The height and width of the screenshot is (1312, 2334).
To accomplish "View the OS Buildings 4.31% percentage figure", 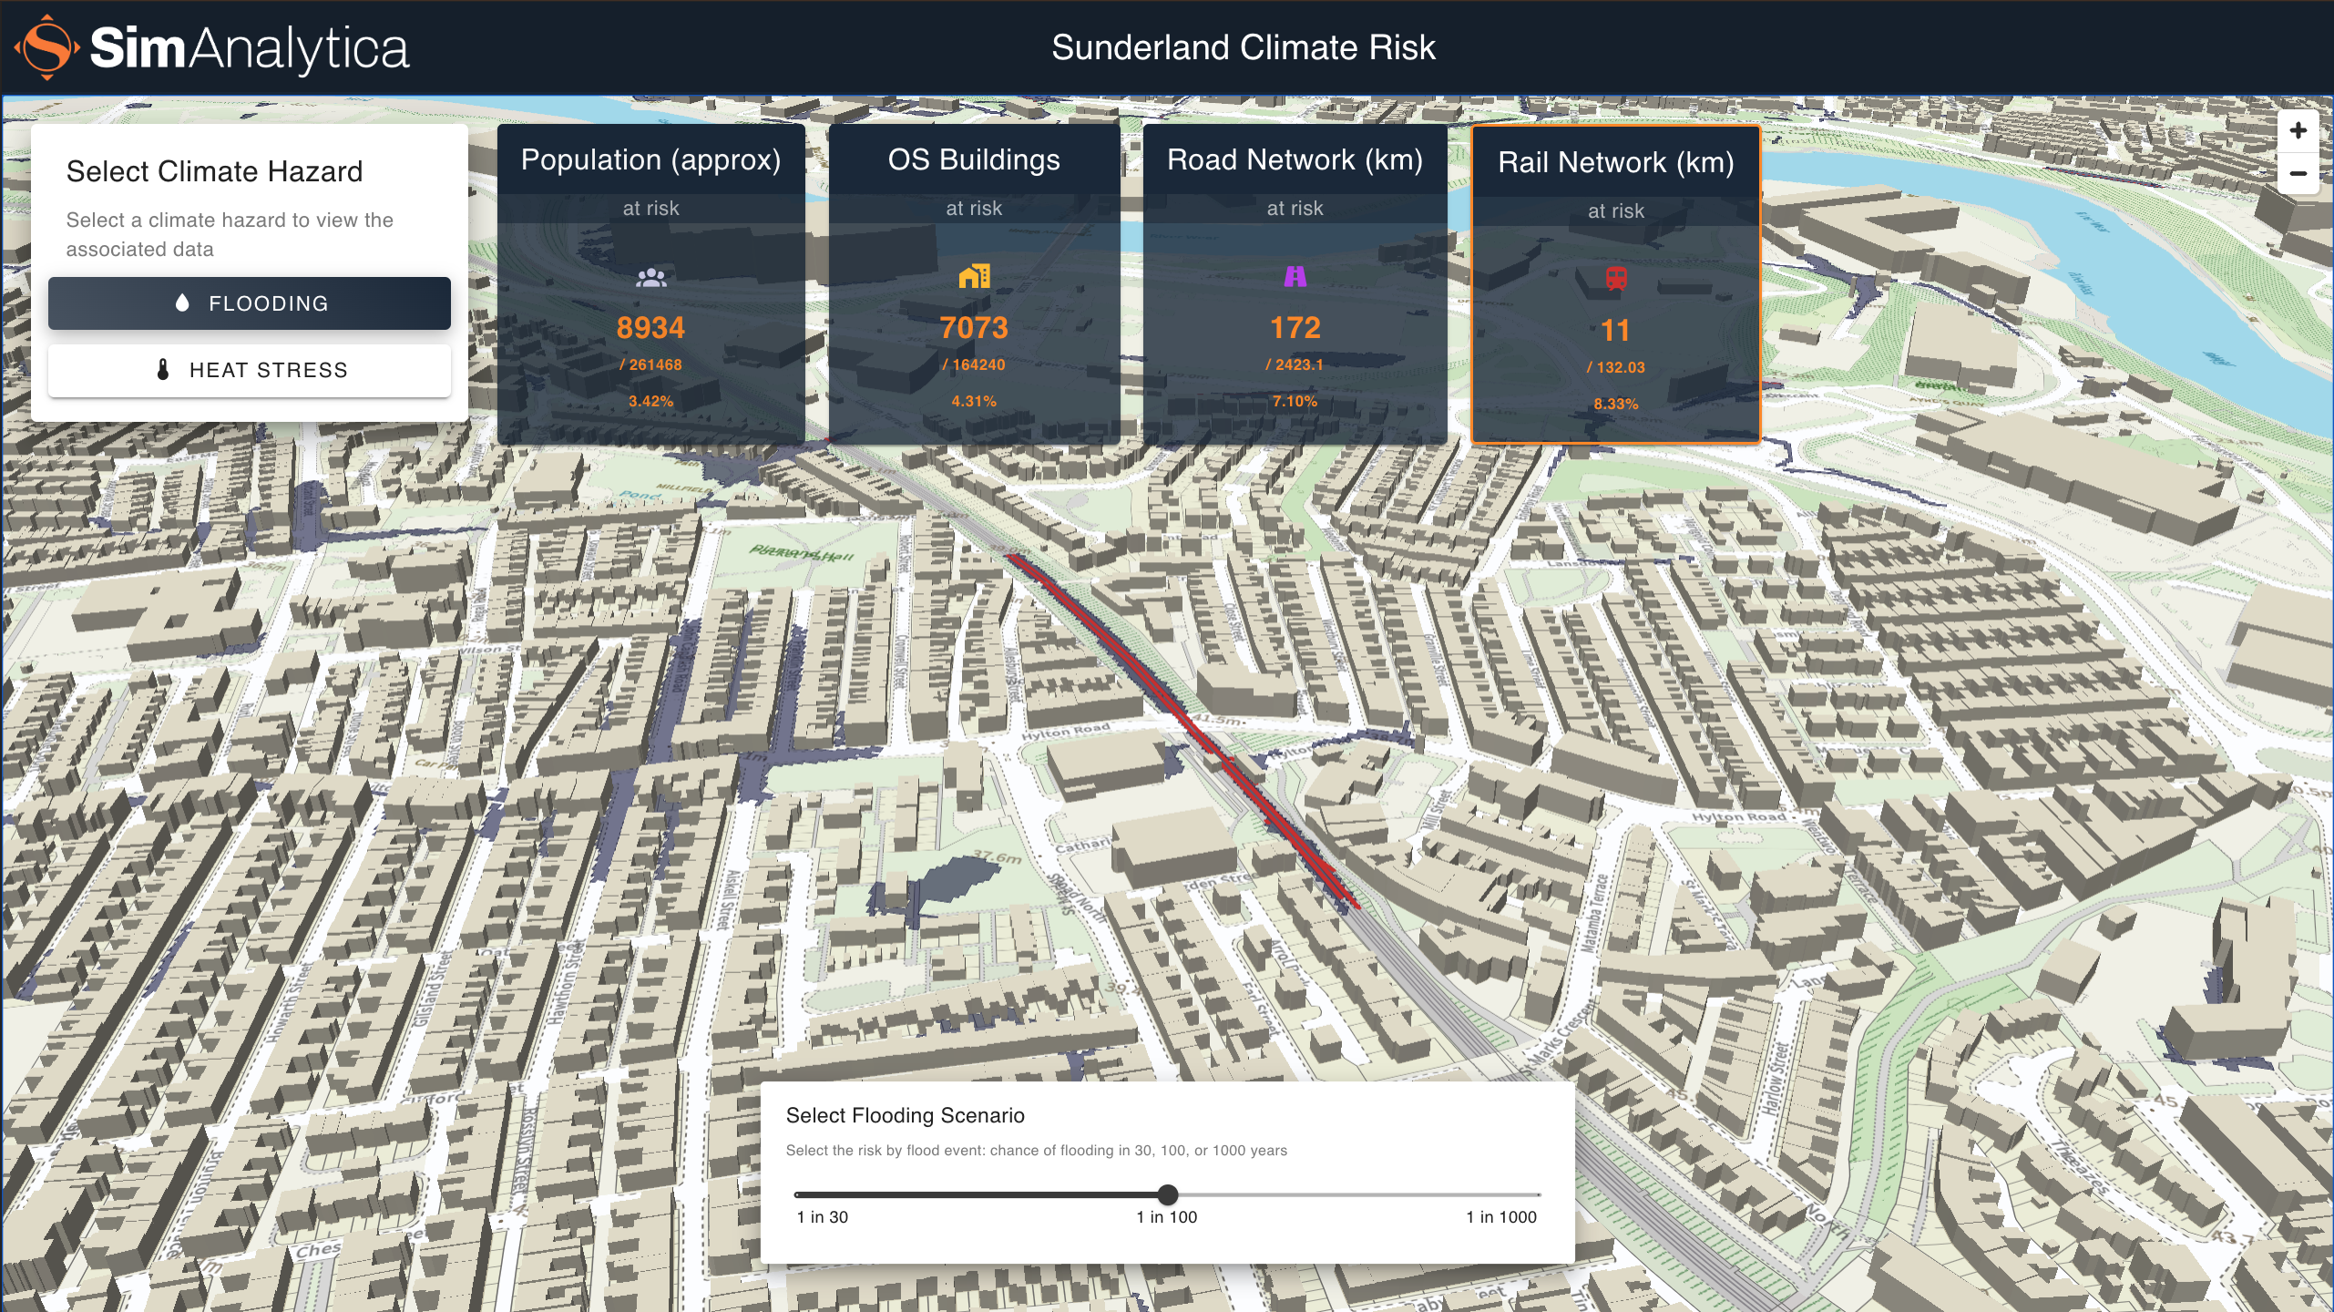I will [x=973, y=400].
